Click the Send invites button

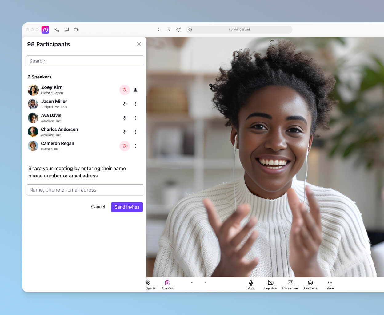point(127,207)
